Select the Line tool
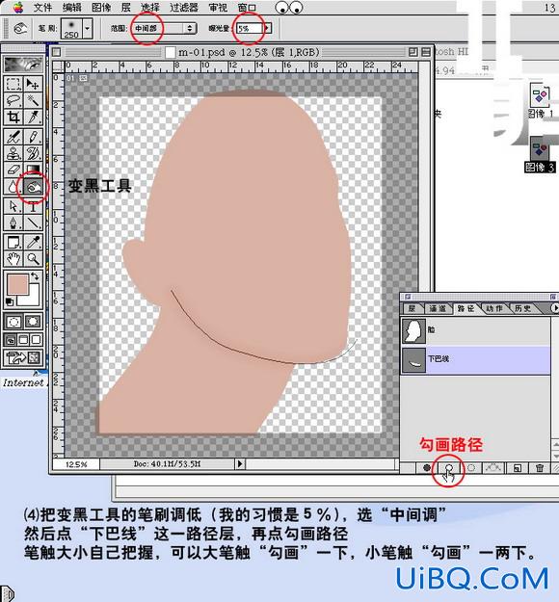Image resolution: width=559 pixels, height=602 pixels. tap(33, 222)
